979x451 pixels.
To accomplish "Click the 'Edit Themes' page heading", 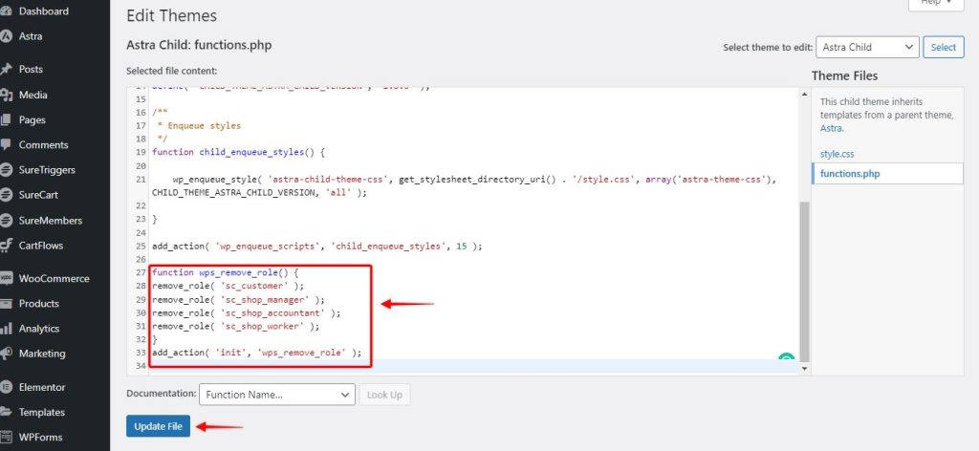I will point(172,15).
